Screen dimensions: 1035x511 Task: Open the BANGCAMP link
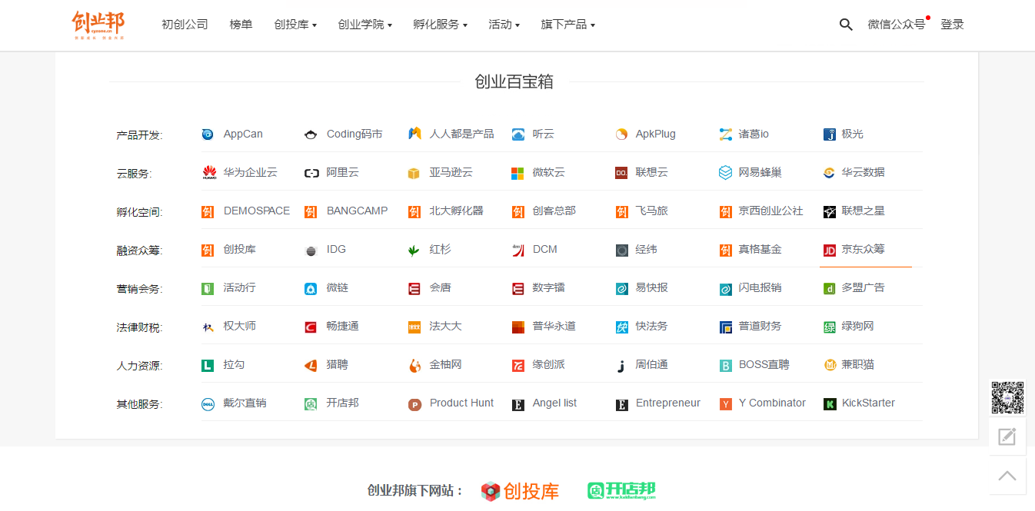point(357,211)
